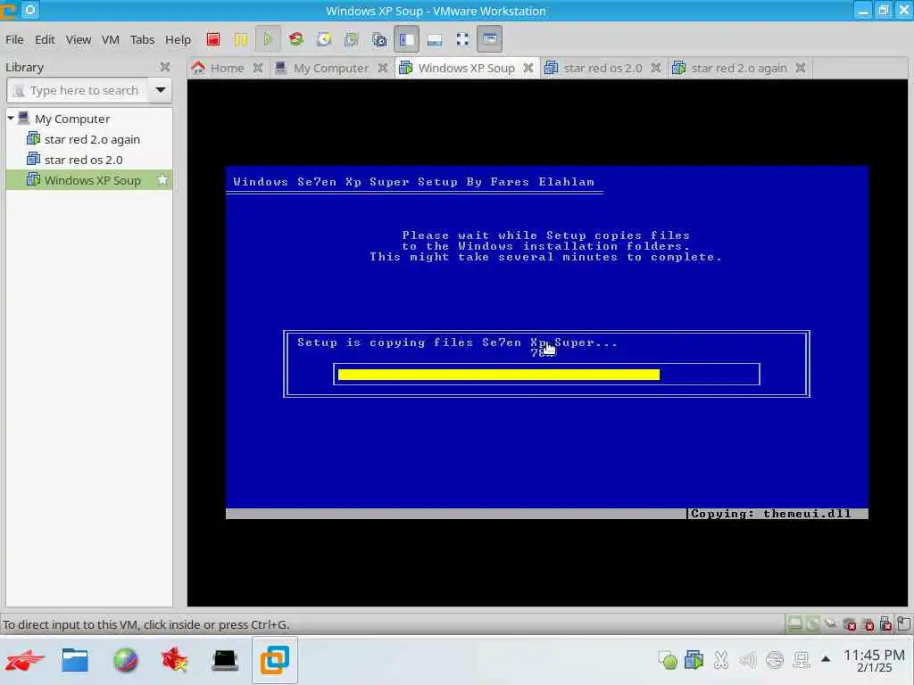The width and height of the screenshot is (914, 685).
Task: Click the wired network computer tray icon
Action: [x=802, y=660]
